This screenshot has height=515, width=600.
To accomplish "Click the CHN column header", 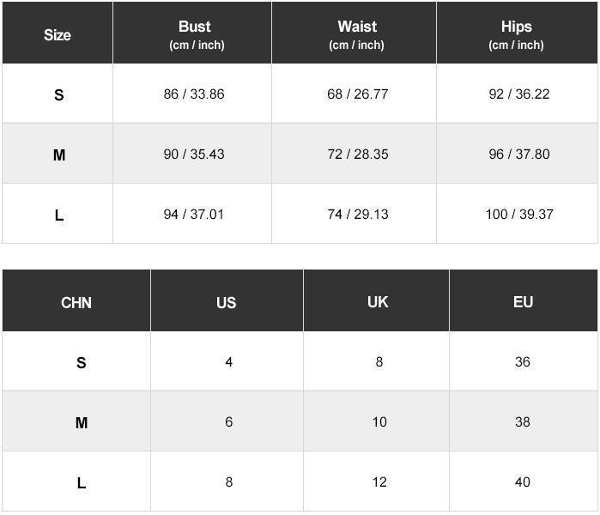I will [x=76, y=302].
